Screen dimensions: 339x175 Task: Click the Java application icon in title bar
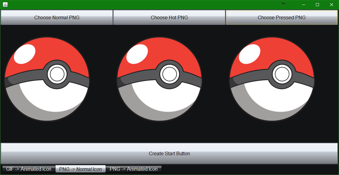pyautogui.click(x=5, y=5)
